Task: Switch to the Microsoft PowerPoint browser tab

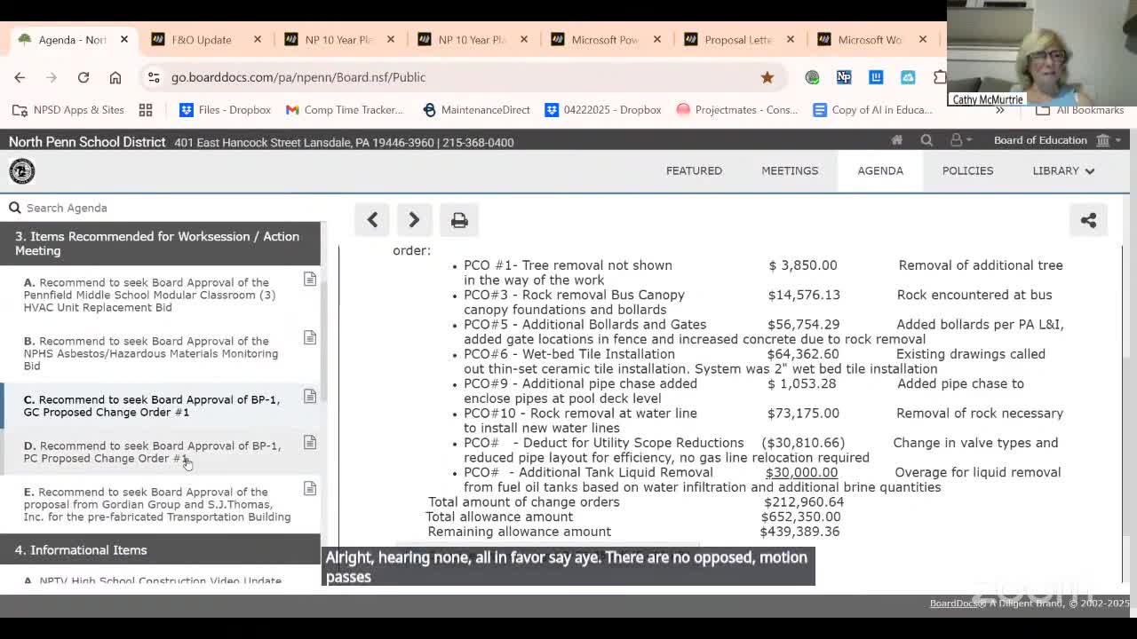Action: click(x=604, y=40)
